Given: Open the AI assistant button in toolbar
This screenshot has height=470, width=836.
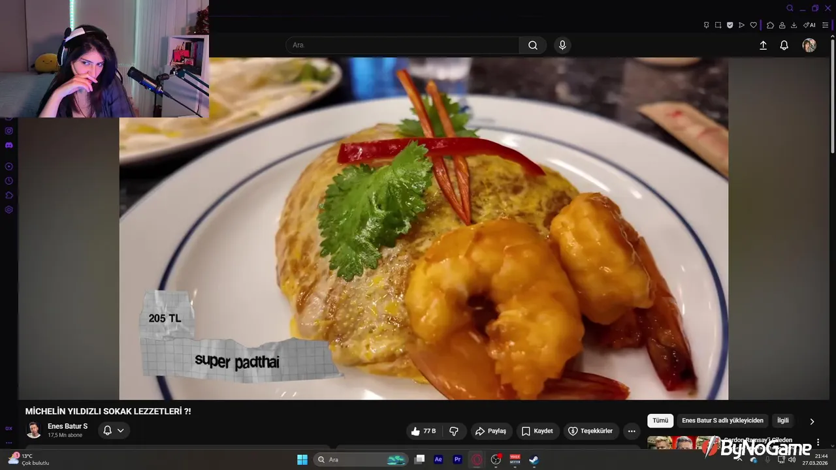Looking at the screenshot, I should pos(809,25).
